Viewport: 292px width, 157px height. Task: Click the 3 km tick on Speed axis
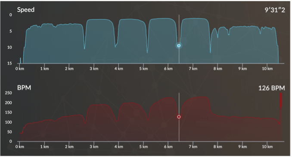tap(94, 69)
